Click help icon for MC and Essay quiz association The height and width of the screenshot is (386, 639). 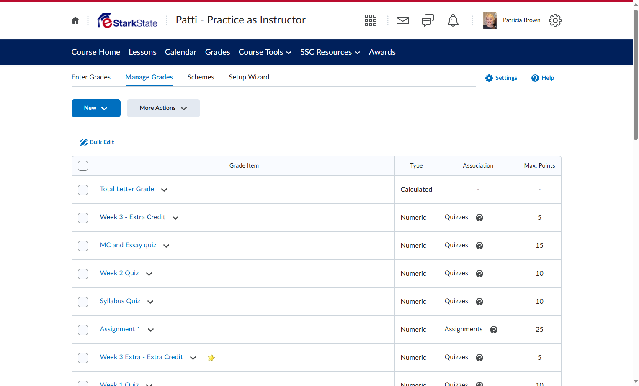479,246
